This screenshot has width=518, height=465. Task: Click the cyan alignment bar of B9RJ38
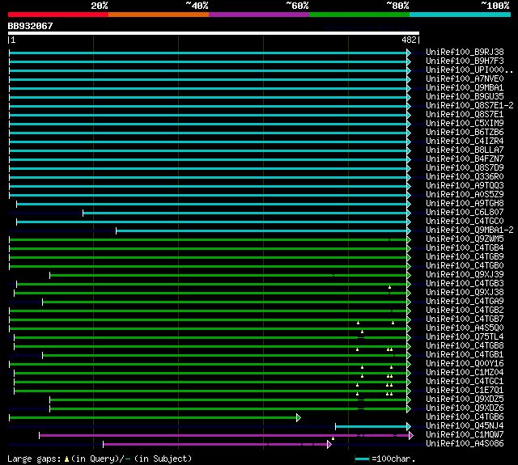[208, 53]
